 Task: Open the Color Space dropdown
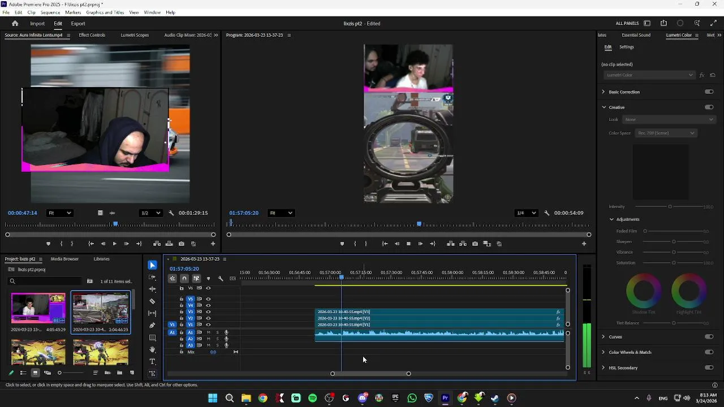tap(666, 133)
